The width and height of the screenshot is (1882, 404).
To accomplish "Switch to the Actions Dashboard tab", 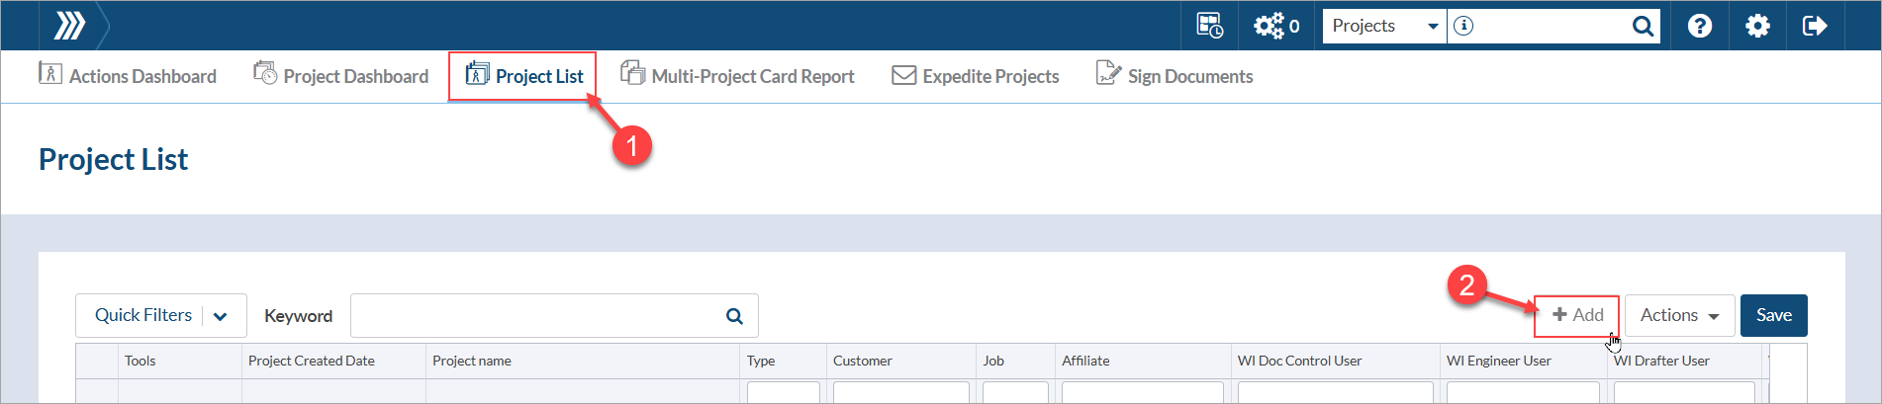I will pyautogui.click(x=128, y=76).
